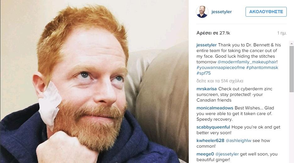
Task: Click the 1 ημ. post timestamp
Action: pos(282,33)
